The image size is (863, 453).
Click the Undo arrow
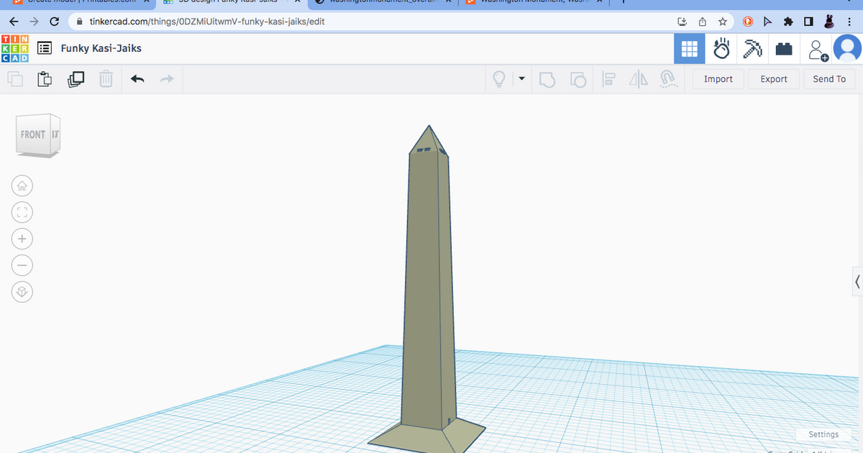pyautogui.click(x=137, y=79)
